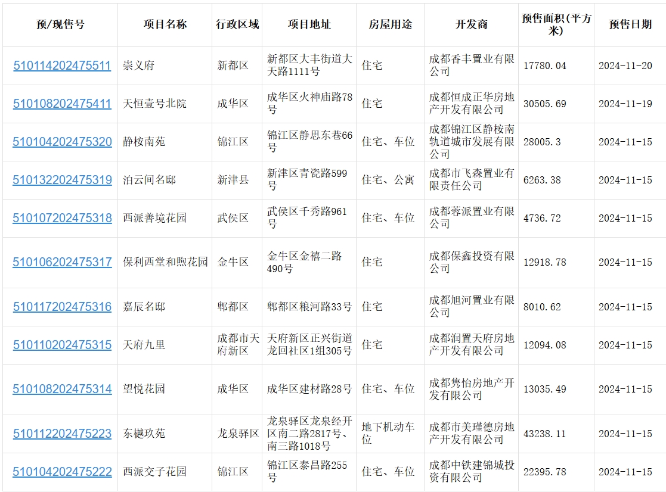Click address 武侯区千秀路961号
Screen dimensions: 666x492
coord(307,219)
